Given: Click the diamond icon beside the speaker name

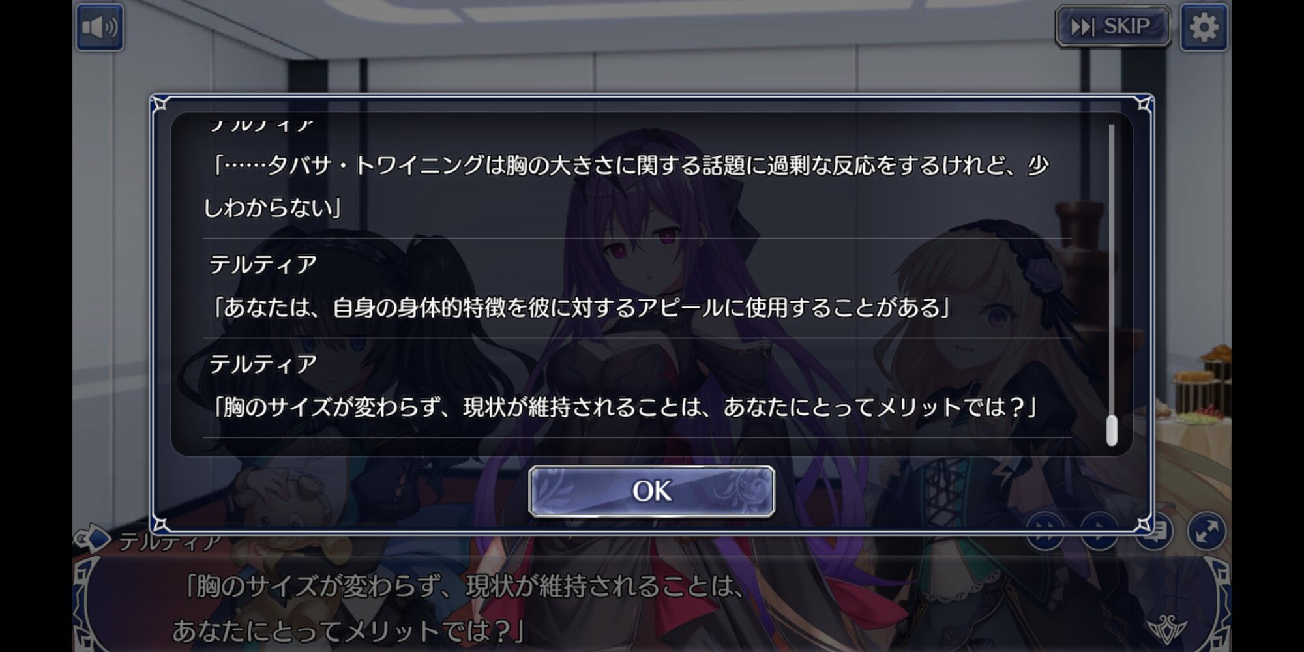Looking at the screenshot, I should click(x=91, y=539).
